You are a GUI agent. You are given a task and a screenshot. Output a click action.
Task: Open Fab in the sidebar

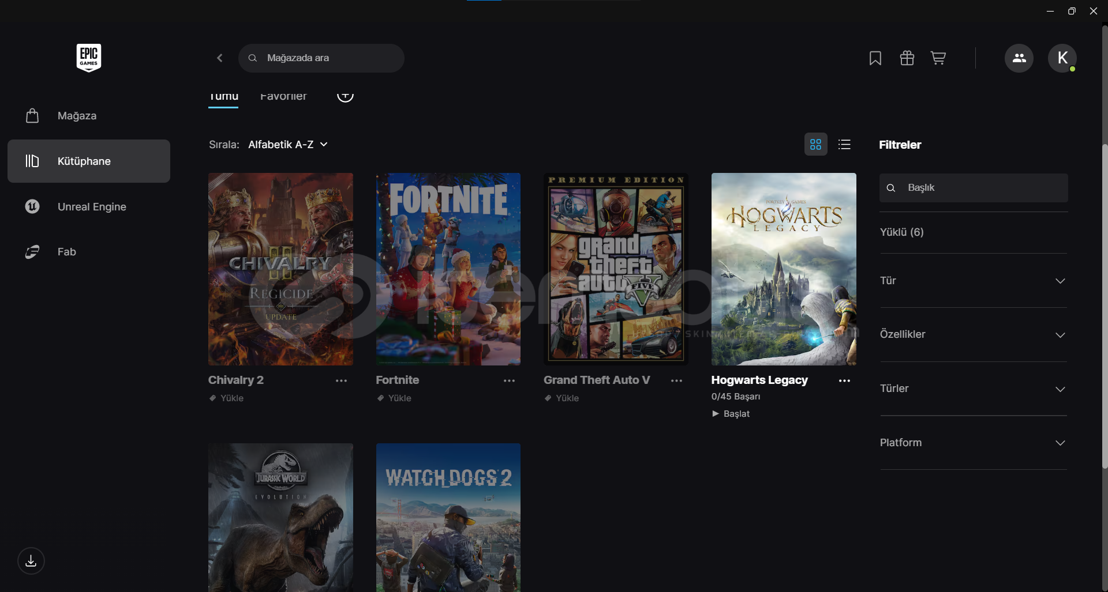click(89, 252)
